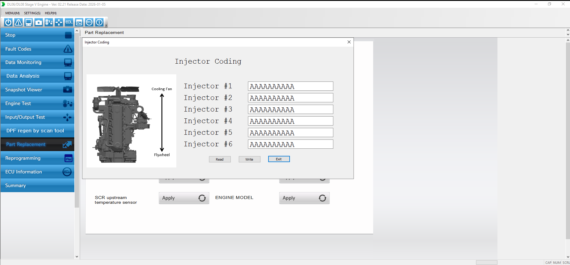
Task: Click the sidebar vertical scrollbar thumb
Action: (x=77, y=120)
